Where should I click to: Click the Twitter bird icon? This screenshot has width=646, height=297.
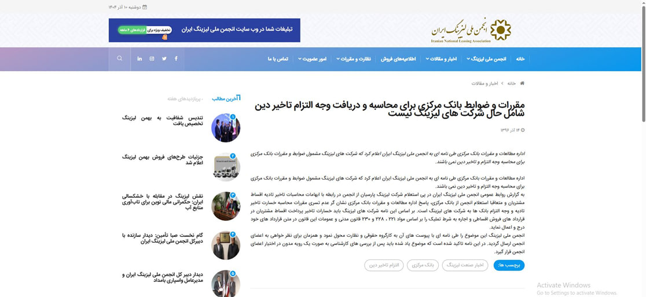point(164,58)
